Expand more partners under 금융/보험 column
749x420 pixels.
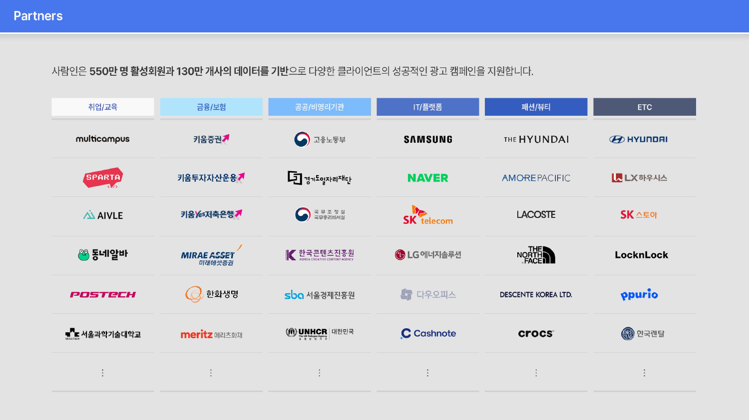(211, 373)
